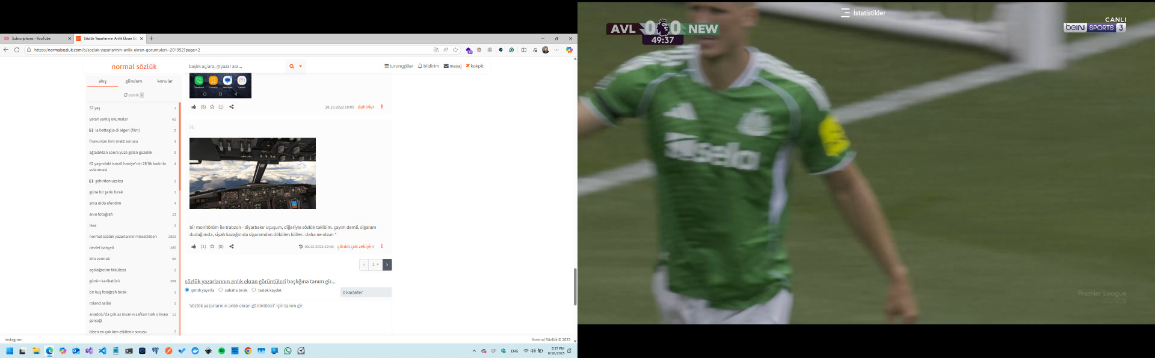Click the browser page refresh icon
Screen dimensions: 1155x358
point(17,50)
